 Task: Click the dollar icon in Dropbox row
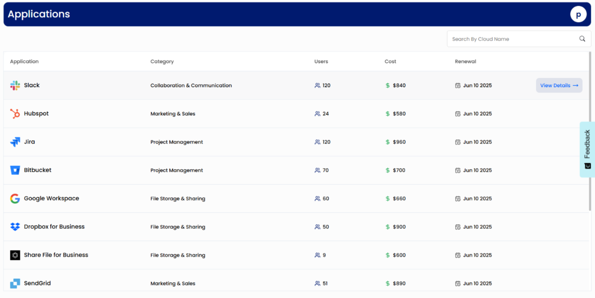coord(388,227)
